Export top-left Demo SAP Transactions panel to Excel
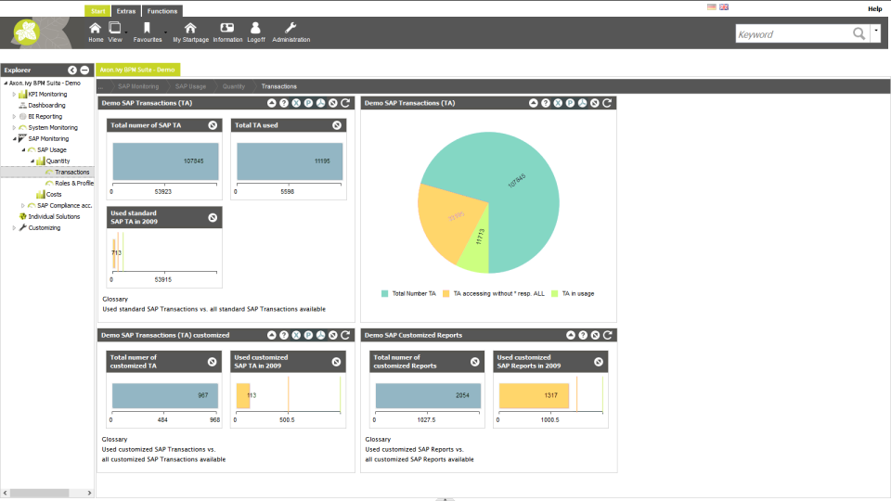The height and width of the screenshot is (501, 891). coord(296,103)
